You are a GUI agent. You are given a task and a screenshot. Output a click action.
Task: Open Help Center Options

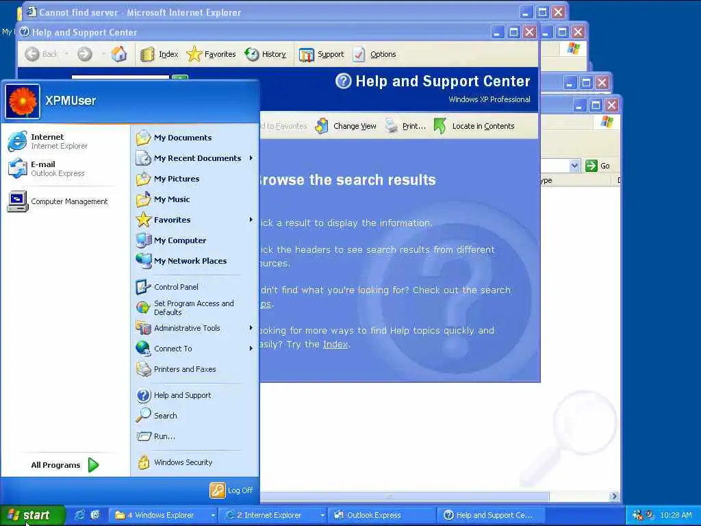coord(374,54)
